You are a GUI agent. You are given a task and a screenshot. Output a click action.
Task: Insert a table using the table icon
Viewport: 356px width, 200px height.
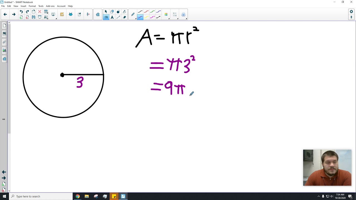tap(46, 12)
